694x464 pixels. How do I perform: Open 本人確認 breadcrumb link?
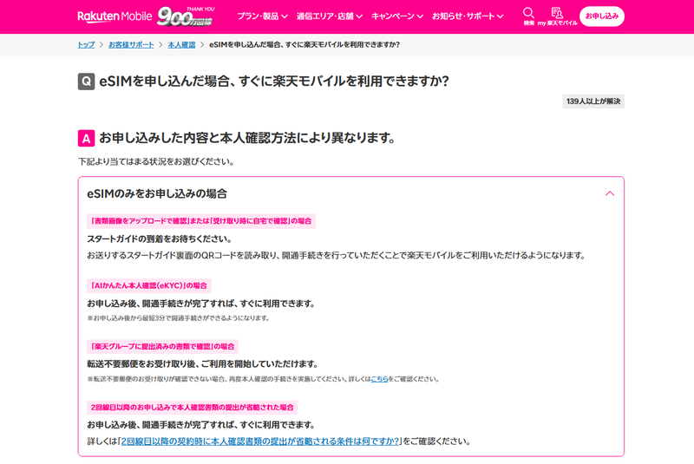(181, 45)
